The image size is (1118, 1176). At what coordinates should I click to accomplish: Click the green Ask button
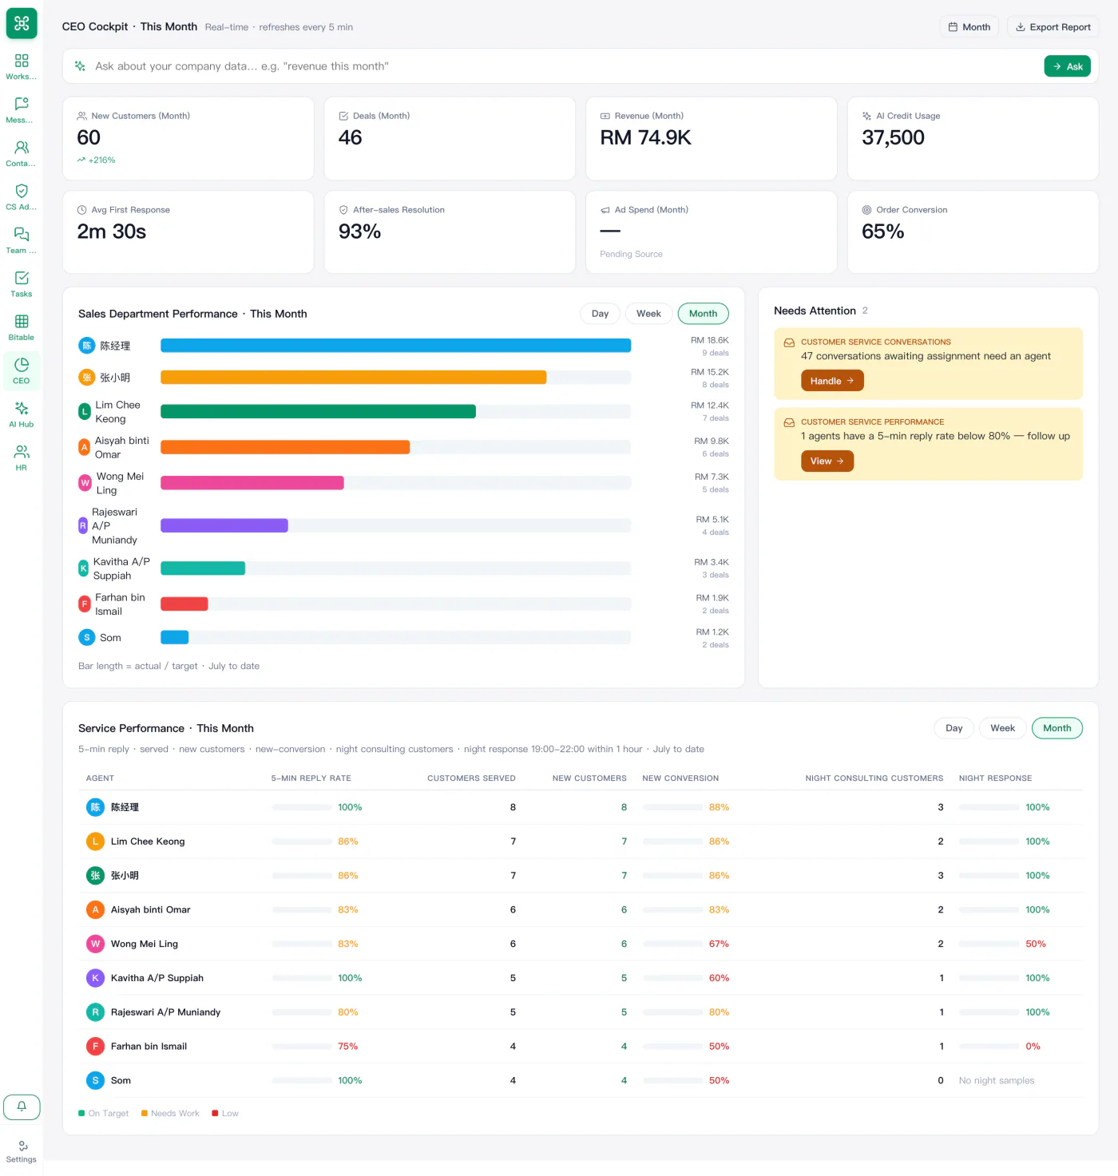point(1067,66)
